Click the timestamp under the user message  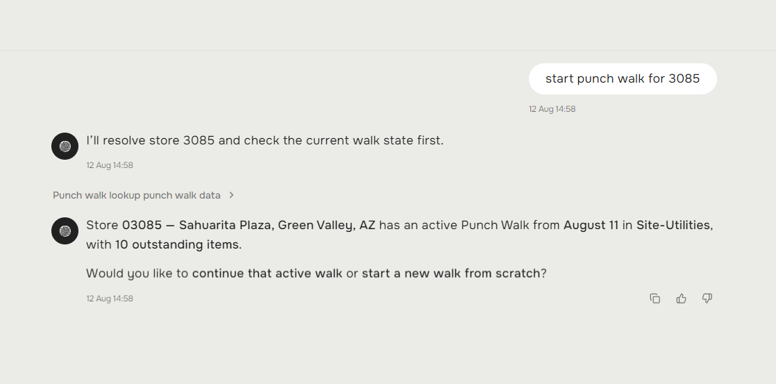click(552, 109)
